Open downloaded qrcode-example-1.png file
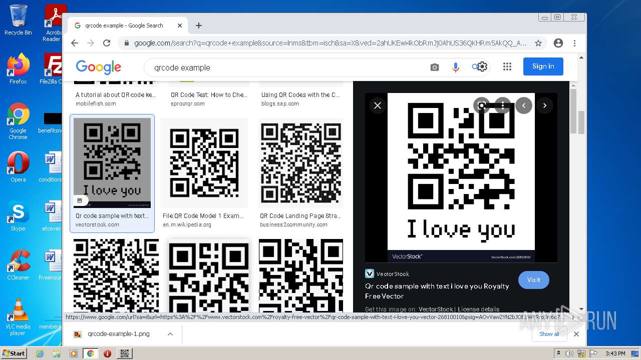The image size is (641, 360). coord(118,334)
